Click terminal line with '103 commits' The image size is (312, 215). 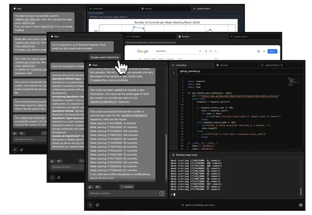point(196,184)
